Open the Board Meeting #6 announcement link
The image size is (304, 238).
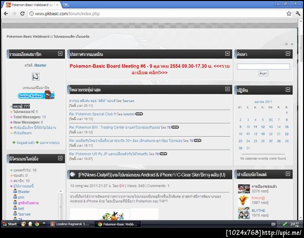coord(149,70)
